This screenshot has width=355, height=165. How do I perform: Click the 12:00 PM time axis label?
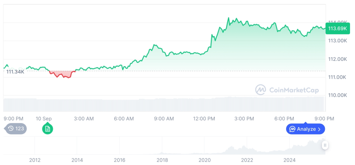(204, 119)
